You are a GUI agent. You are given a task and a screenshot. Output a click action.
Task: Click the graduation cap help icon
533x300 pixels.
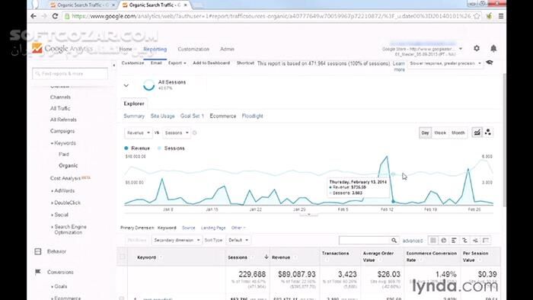[490, 62]
